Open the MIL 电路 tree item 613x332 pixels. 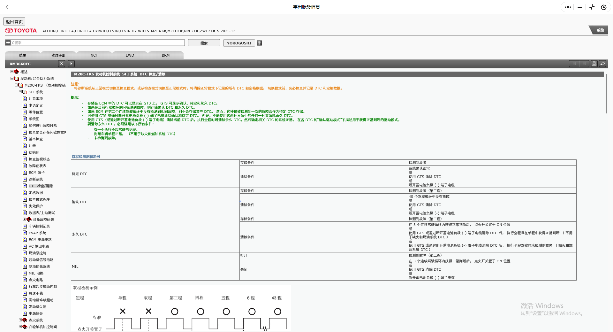tap(36, 273)
